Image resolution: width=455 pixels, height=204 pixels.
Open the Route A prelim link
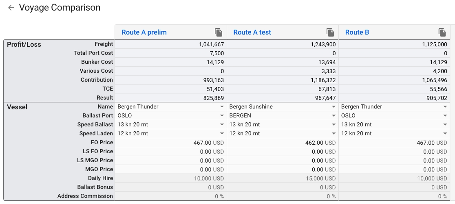(144, 33)
